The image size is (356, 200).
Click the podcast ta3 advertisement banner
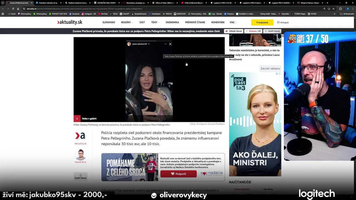pos(255,124)
